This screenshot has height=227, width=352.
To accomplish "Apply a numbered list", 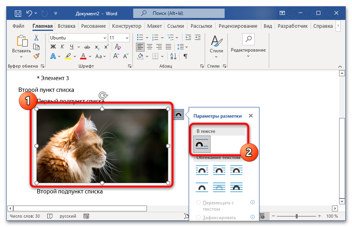I will coord(155,37).
